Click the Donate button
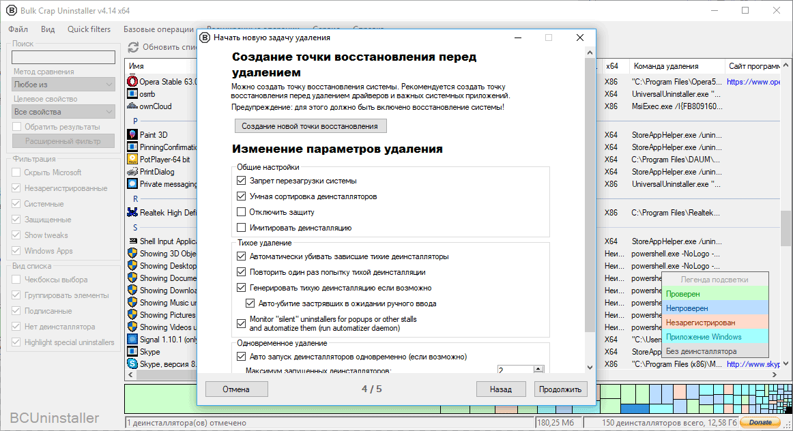Screen dimensions: 793x431 [760, 422]
